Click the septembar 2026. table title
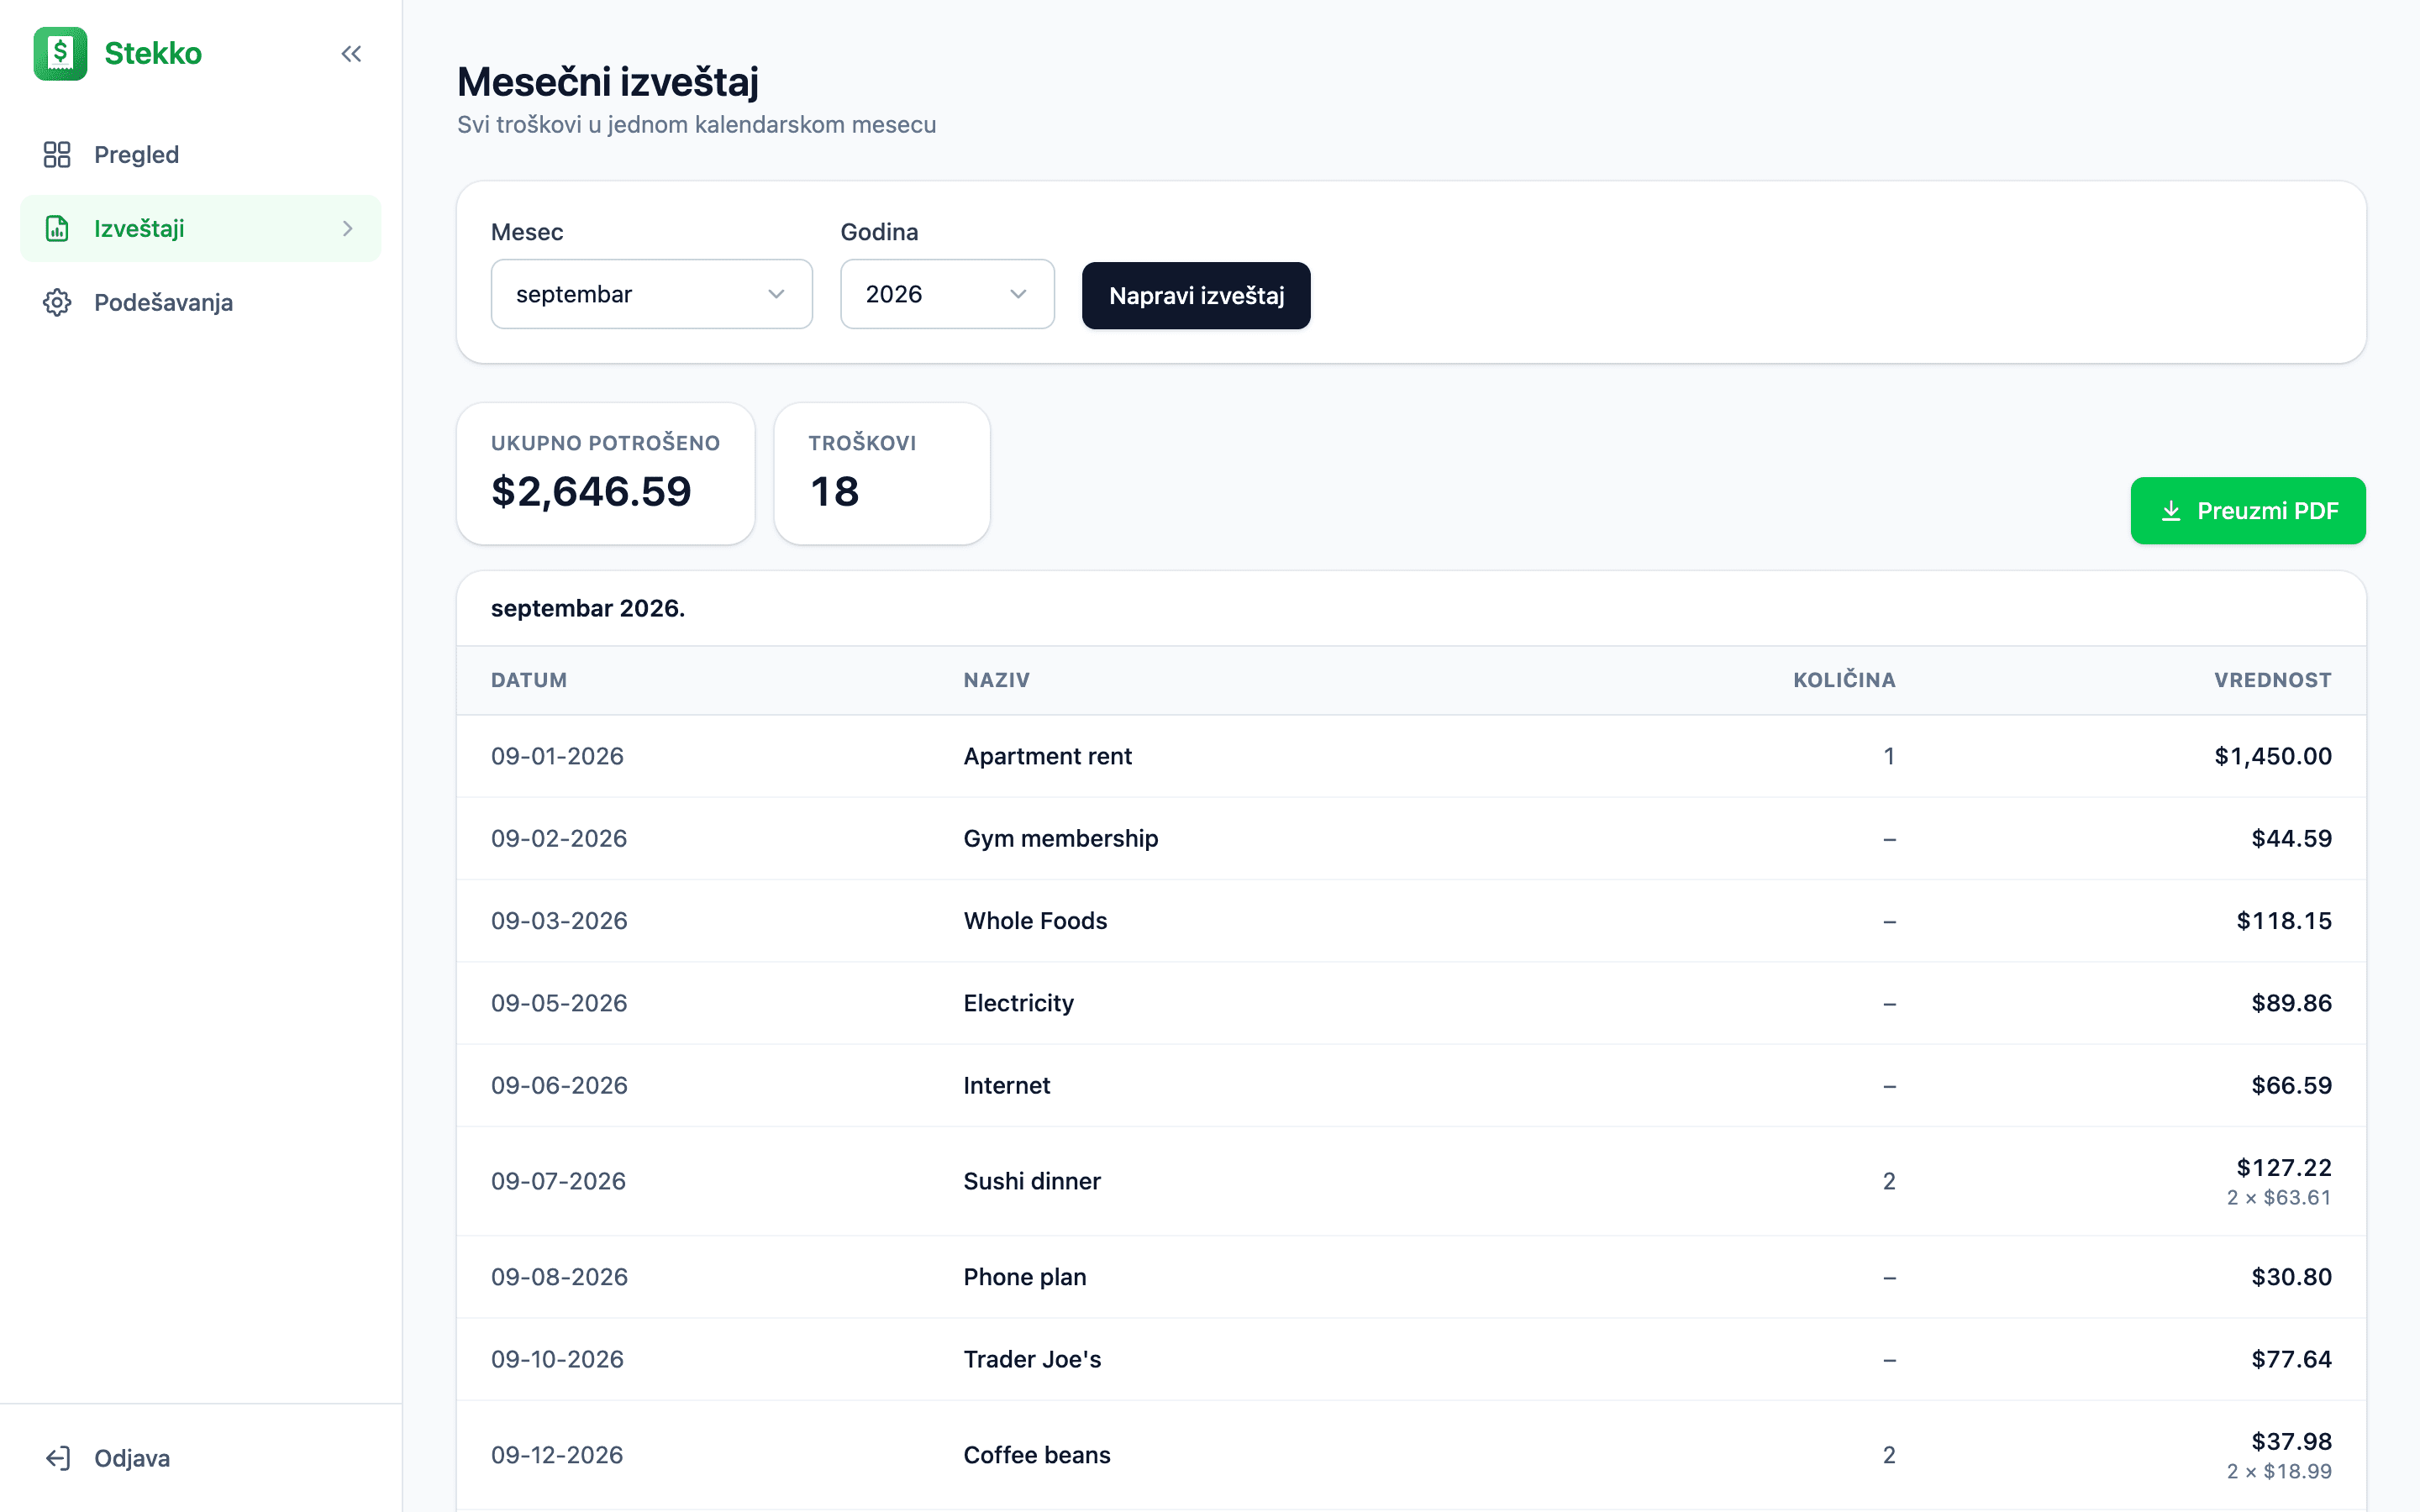This screenshot has width=2420, height=1512. (x=588, y=608)
